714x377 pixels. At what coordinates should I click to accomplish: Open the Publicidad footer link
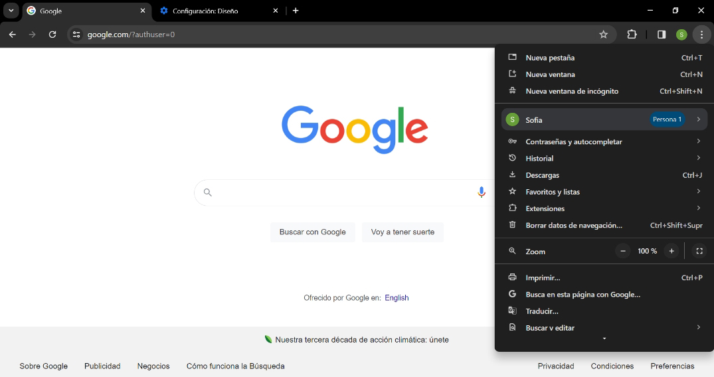(x=102, y=366)
